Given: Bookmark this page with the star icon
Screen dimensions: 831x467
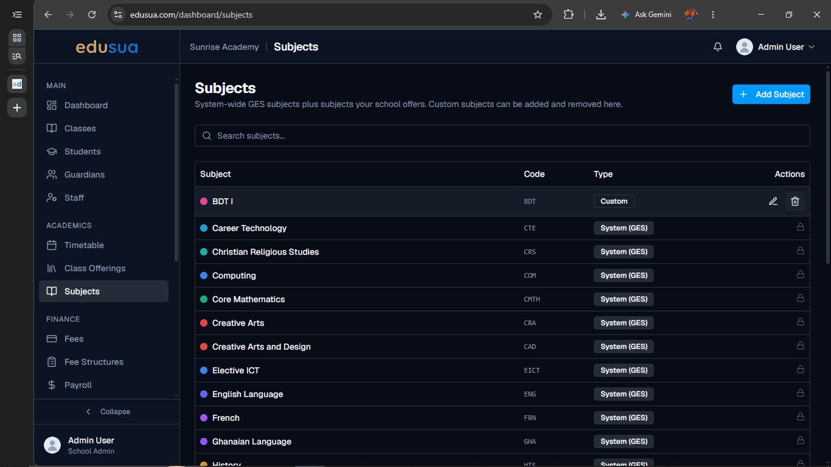Looking at the screenshot, I should pos(538,15).
